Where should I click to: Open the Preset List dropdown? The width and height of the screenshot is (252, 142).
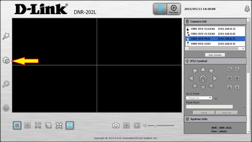point(199,98)
